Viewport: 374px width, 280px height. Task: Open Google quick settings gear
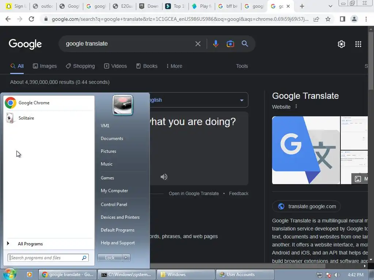(x=341, y=44)
